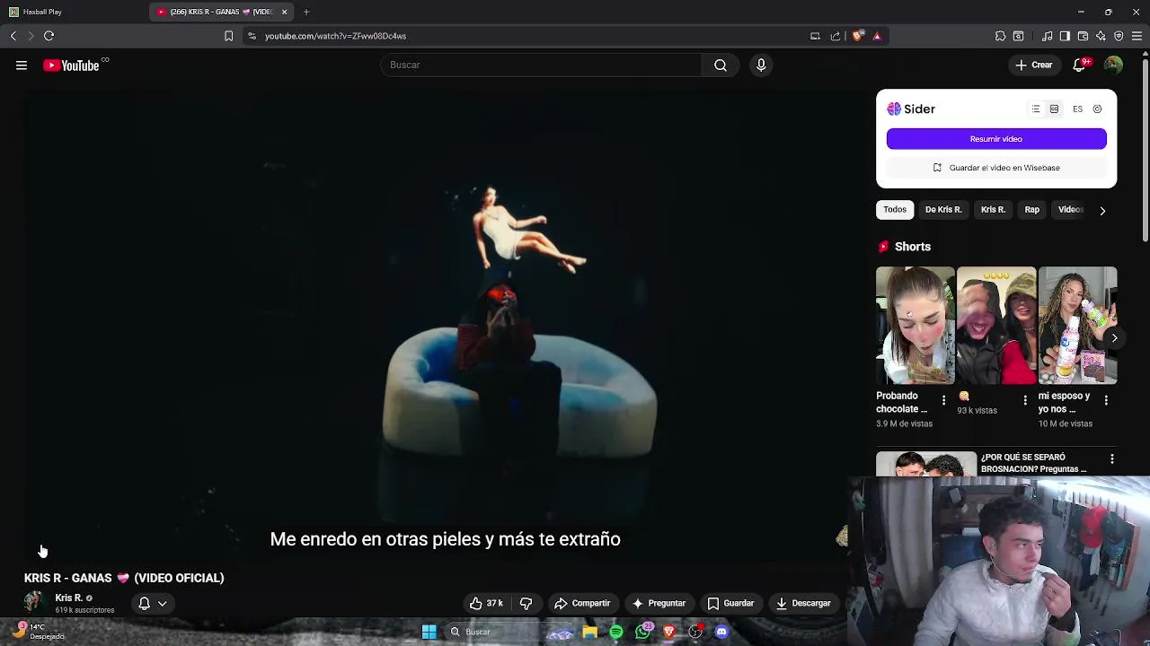The height and width of the screenshot is (646, 1150).
Task: Open Brave Rewards triangle icon
Action: tap(877, 36)
